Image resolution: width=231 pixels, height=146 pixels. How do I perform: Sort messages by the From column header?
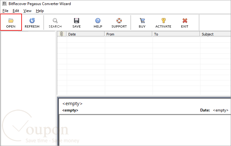[x=128, y=34]
